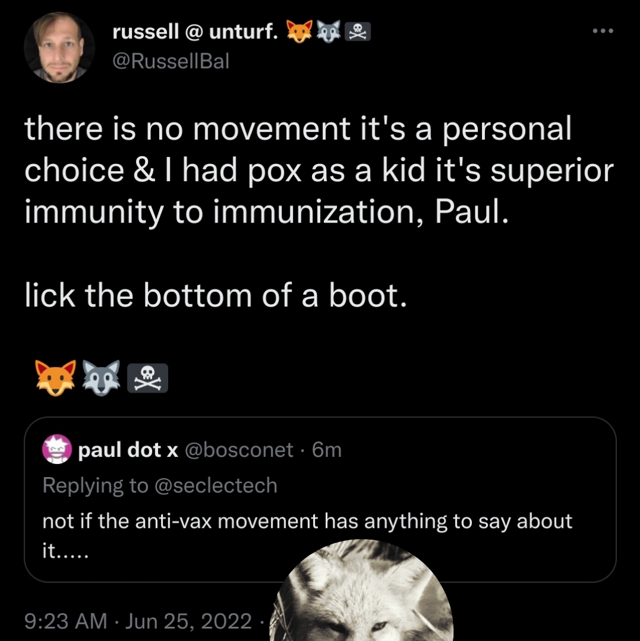Open the @seclectech mention link

click(214, 485)
